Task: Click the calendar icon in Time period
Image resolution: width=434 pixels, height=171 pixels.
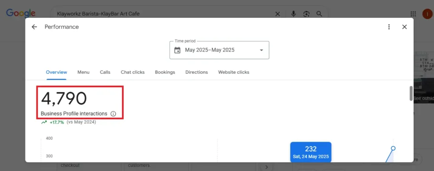Action: 178,50
